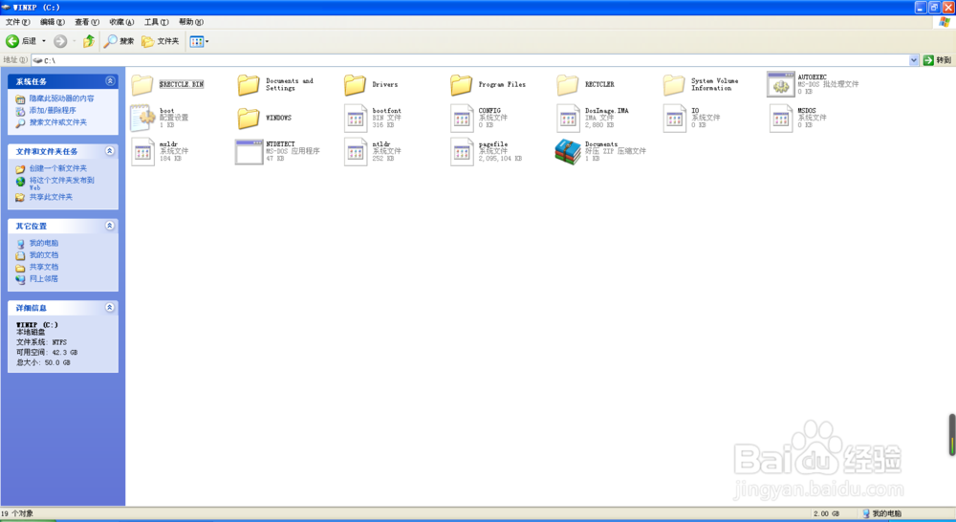Open 我的电脑 under other places
The height and width of the screenshot is (522, 956).
click(x=44, y=243)
